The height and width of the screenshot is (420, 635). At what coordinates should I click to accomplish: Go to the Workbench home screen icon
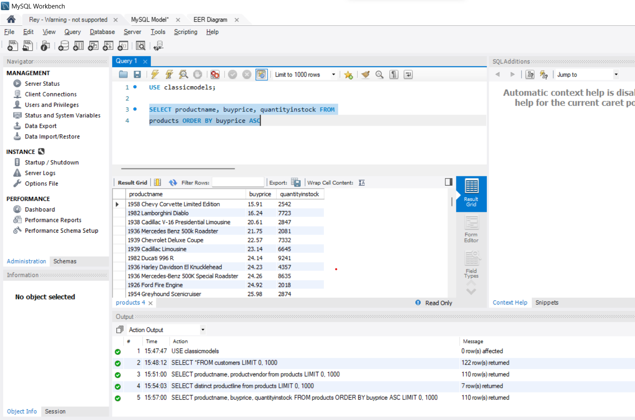11,19
